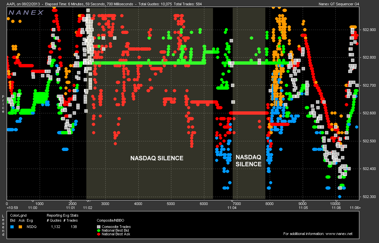Click the gray Composite Trades legend square
The image size is (379, 243).
click(98, 227)
